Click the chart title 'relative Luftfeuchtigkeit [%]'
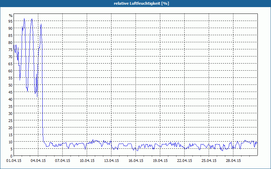Image resolution: width=271 pixels, height=169 pixels. coord(135,3)
